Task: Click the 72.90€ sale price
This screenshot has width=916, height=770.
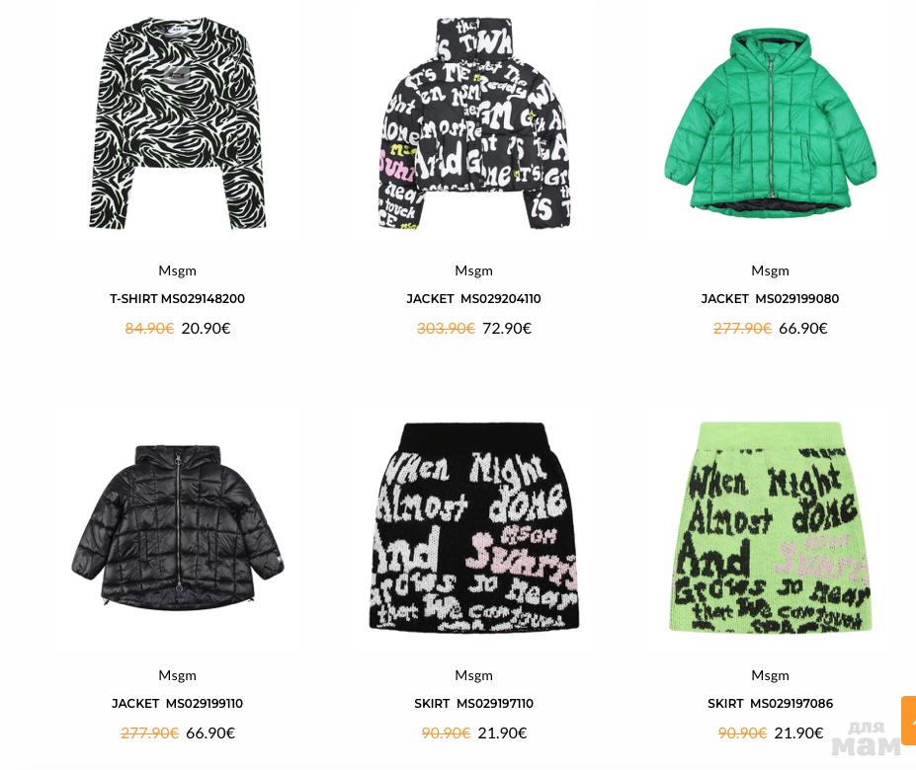Action: pyautogui.click(x=507, y=328)
